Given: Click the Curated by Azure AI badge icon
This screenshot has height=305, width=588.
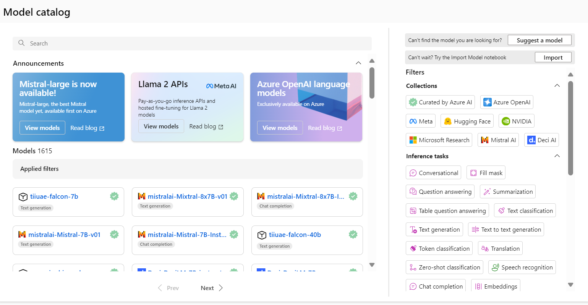Looking at the screenshot, I should (x=413, y=102).
